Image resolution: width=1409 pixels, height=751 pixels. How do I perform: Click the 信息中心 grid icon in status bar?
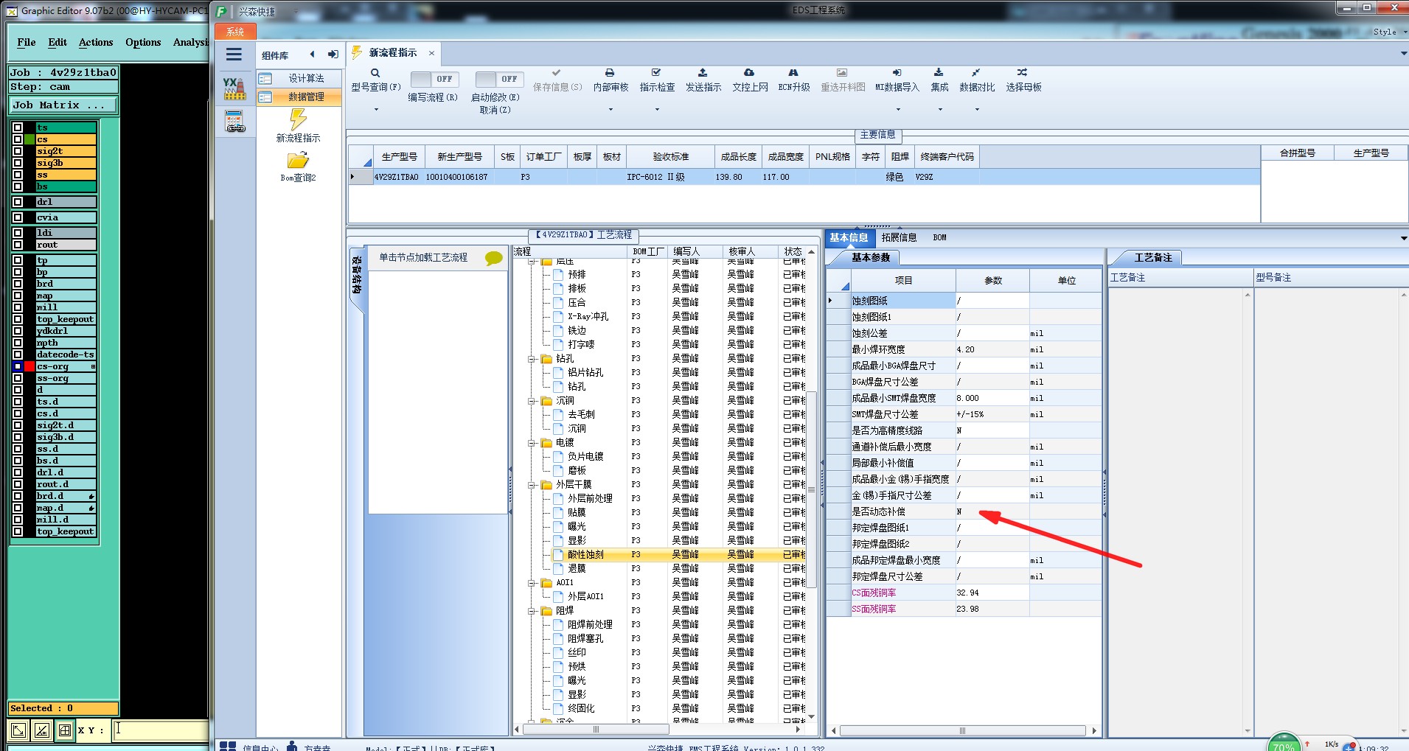pyautogui.click(x=228, y=747)
